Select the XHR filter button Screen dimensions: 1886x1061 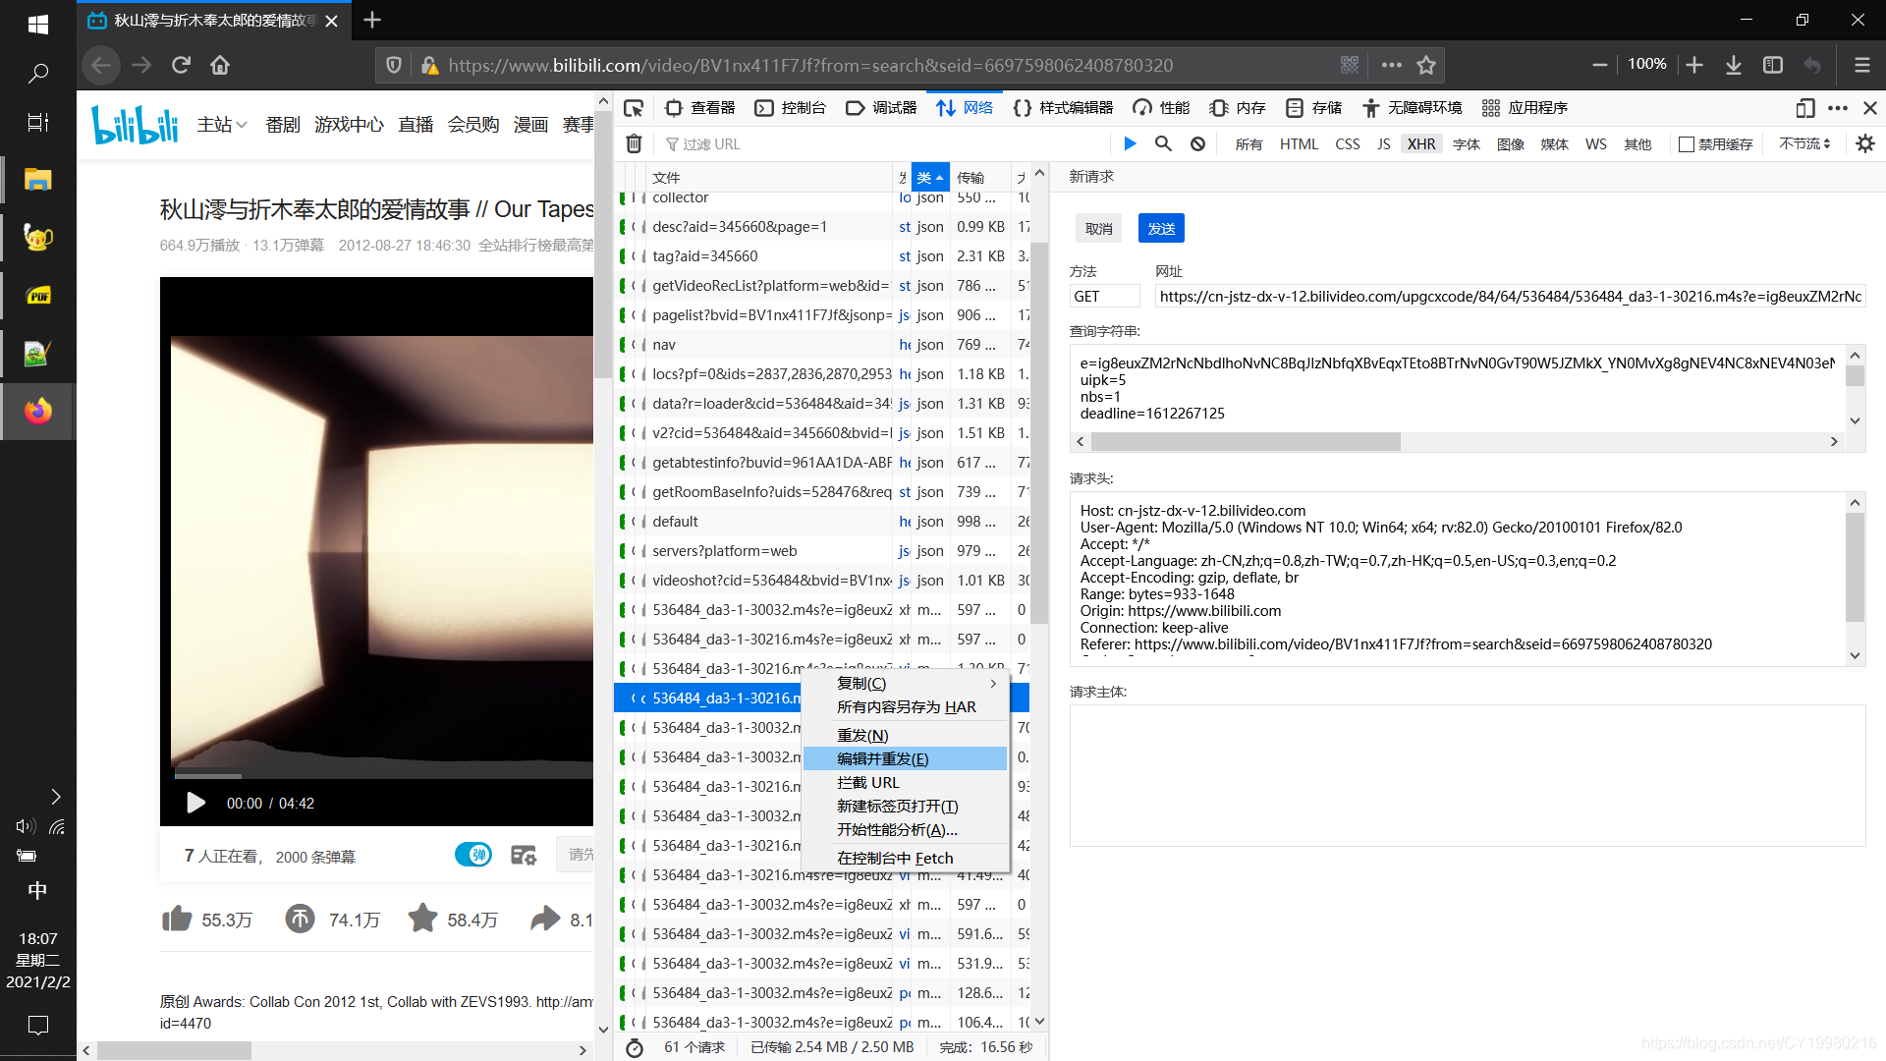(x=1420, y=144)
